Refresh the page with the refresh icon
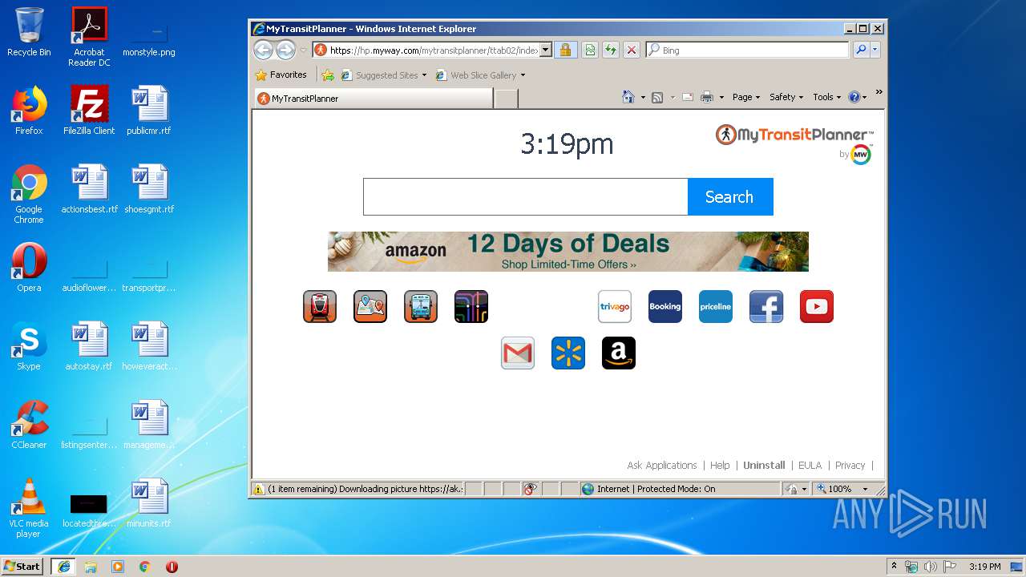The height and width of the screenshot is (577, 1026). tap(611, 50)
